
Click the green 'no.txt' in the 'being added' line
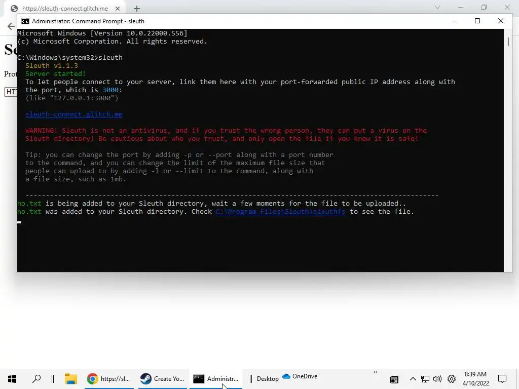tap(29, 204)
